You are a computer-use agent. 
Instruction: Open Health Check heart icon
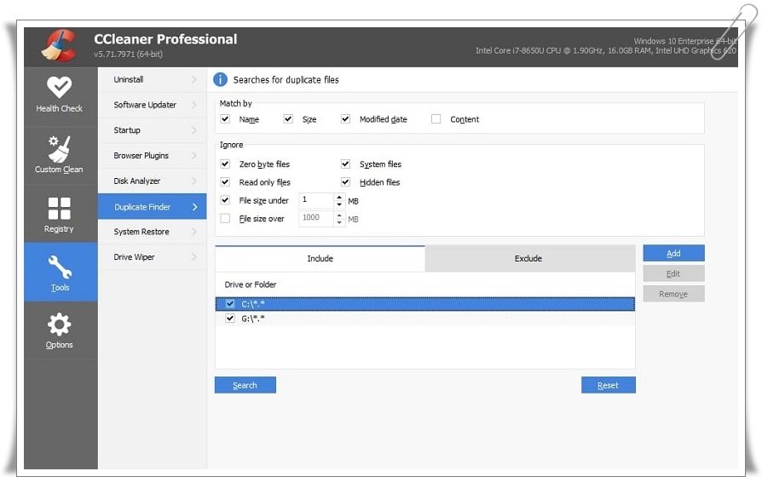[60, 88]
